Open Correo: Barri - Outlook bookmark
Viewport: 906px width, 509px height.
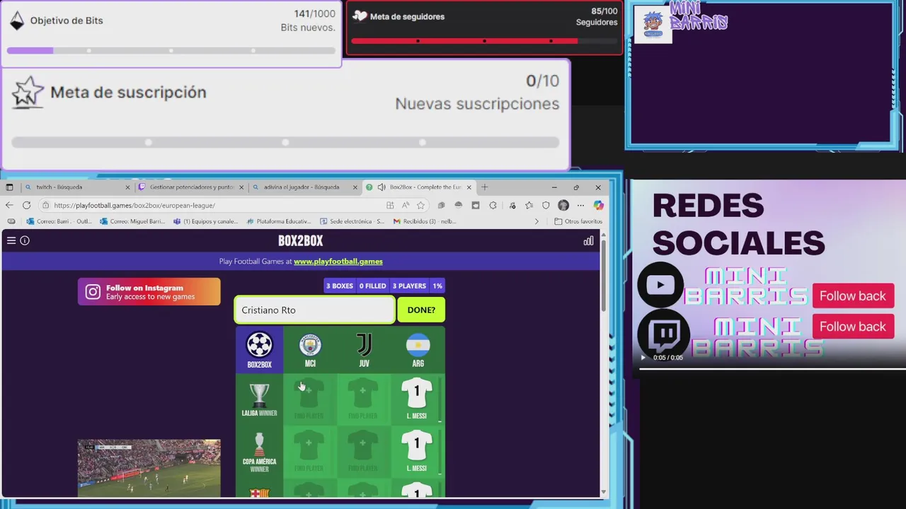tap(59, 221)
